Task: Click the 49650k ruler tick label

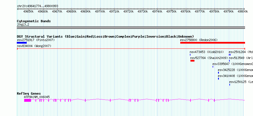Action: click(x=28, y=11)
